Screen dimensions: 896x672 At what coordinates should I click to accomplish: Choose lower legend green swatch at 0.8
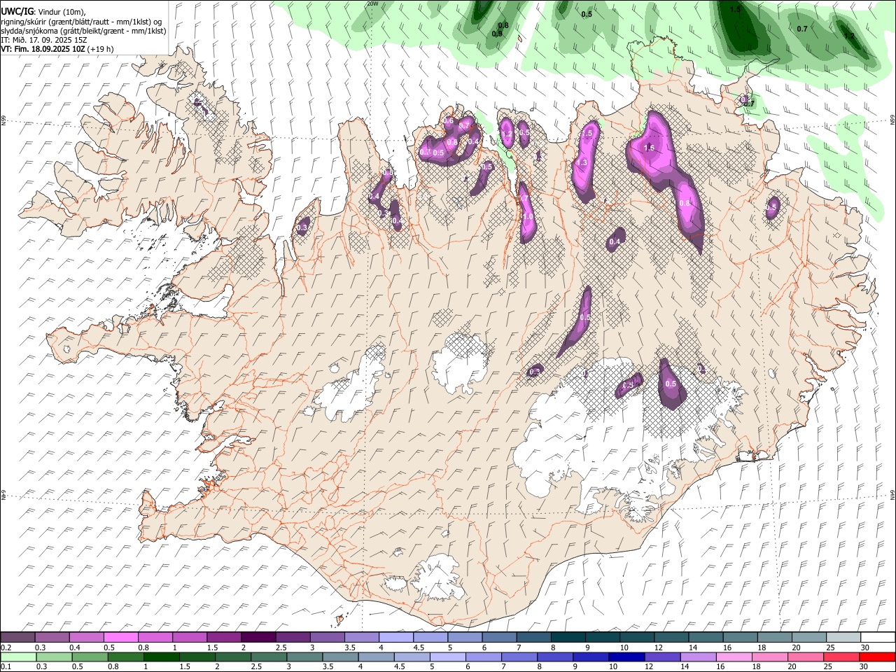(126, 657)
